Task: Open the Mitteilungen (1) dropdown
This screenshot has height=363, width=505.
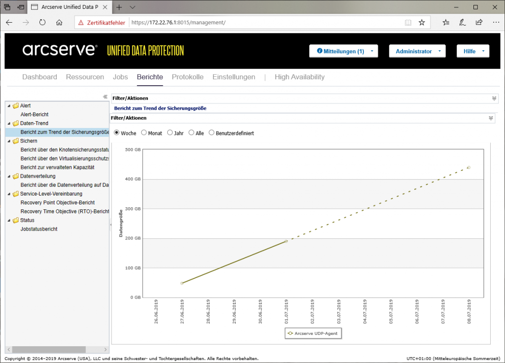Action: tap(343, 51)
